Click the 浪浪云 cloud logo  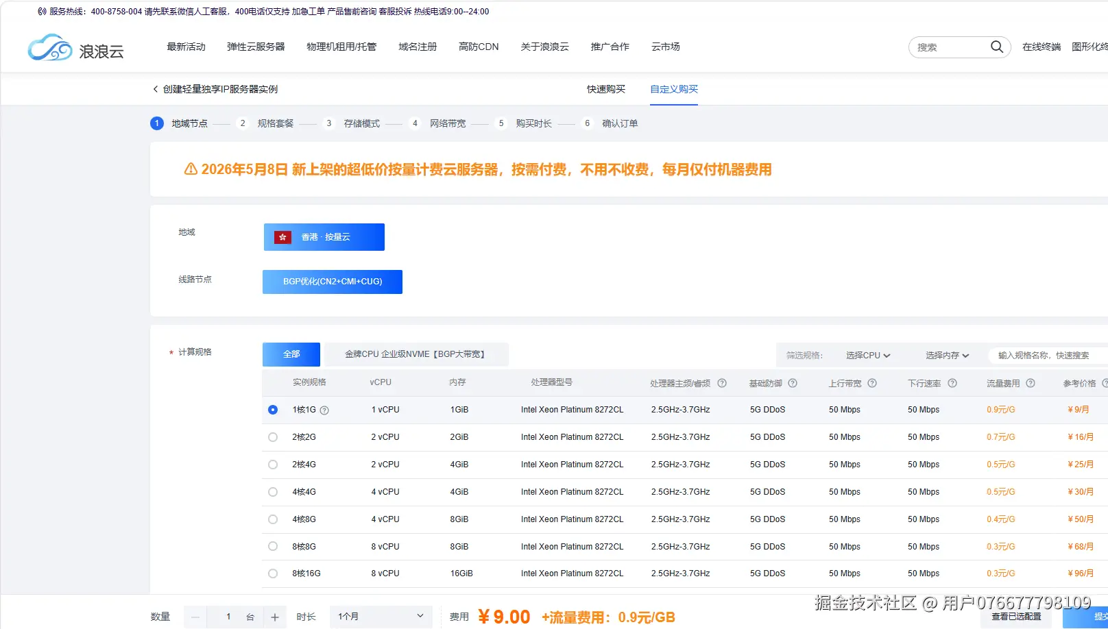76,48
